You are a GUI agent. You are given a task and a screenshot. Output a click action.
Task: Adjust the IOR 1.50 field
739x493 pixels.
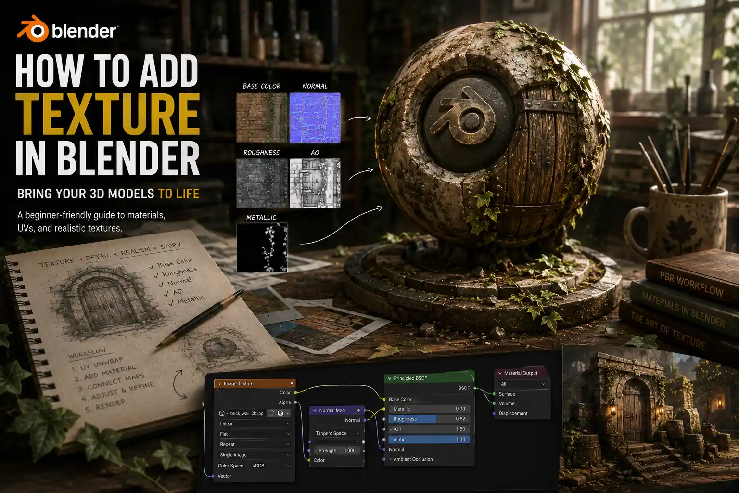429,429
